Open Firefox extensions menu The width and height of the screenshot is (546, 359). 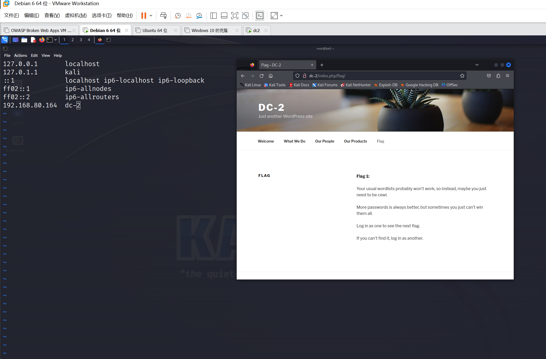(x=498, y=76)
